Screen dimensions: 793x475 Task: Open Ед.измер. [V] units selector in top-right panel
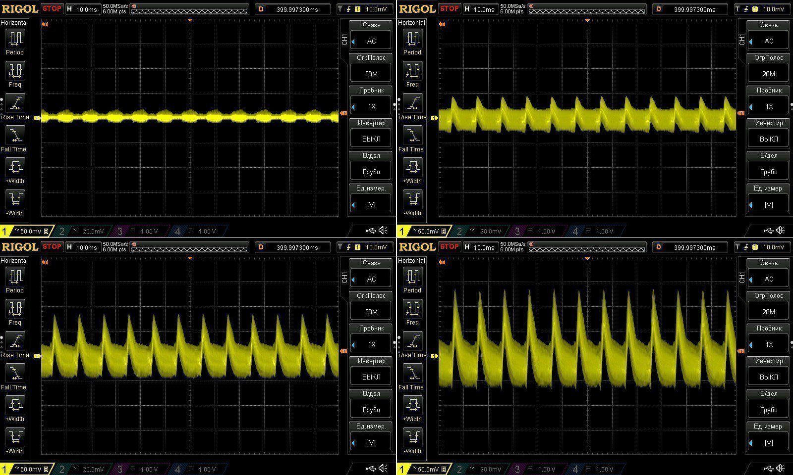tap(768, 204)
